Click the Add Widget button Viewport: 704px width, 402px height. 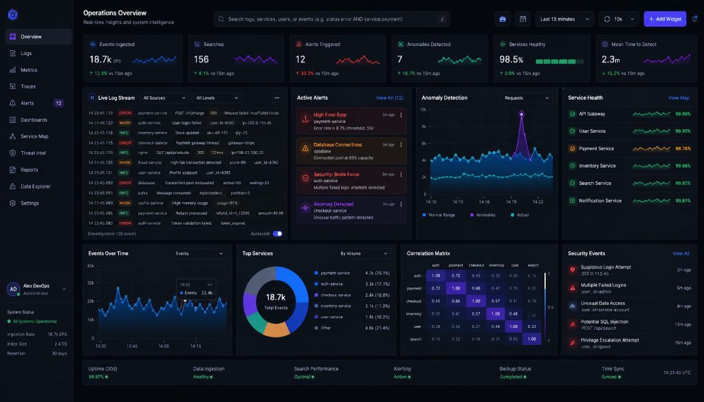(665, 19)
